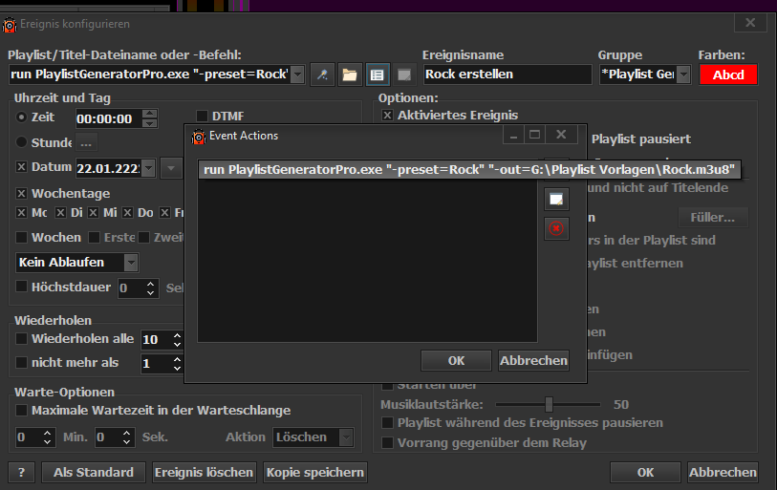
Task: Click the Kopie speichern button
Action: tap(315, 472)
